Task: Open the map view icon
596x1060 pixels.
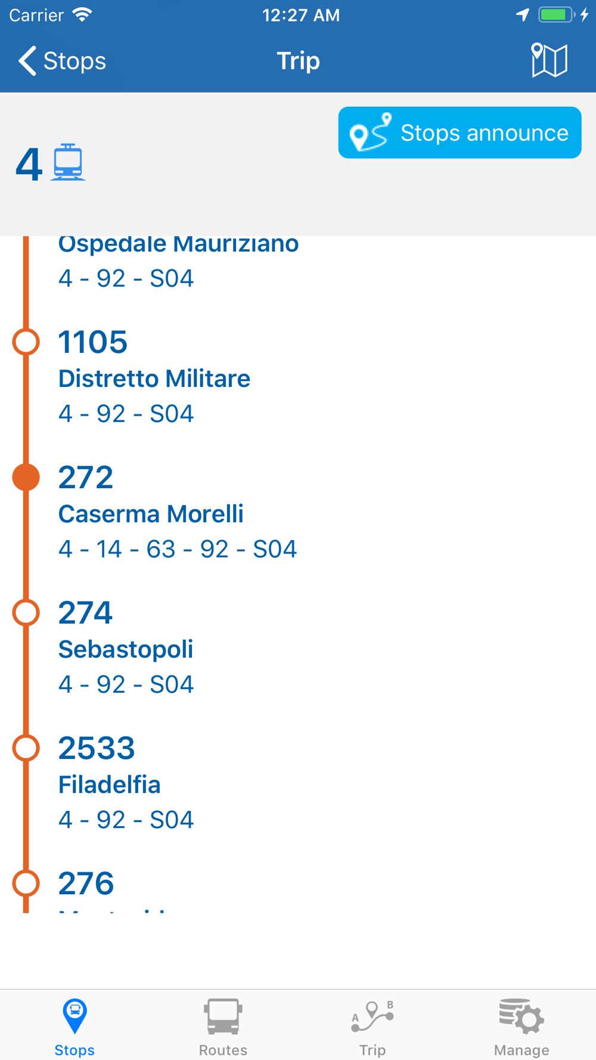Action: tap(549, 60)
